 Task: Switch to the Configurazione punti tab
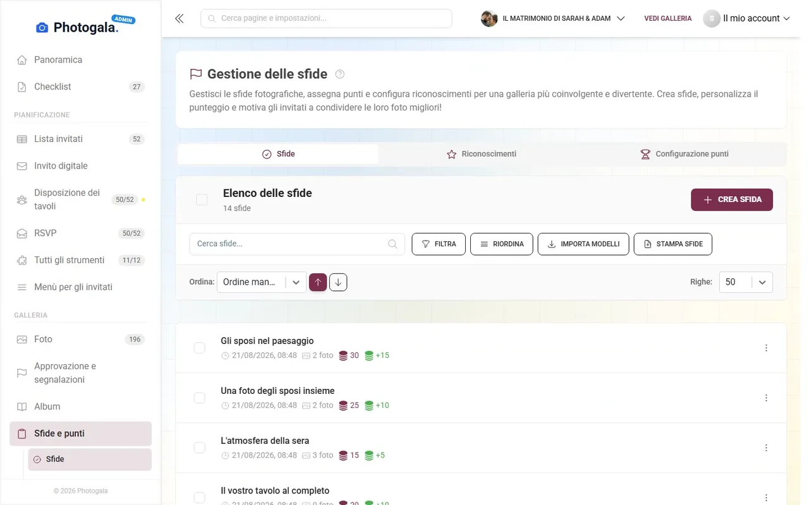click(684, 154)
